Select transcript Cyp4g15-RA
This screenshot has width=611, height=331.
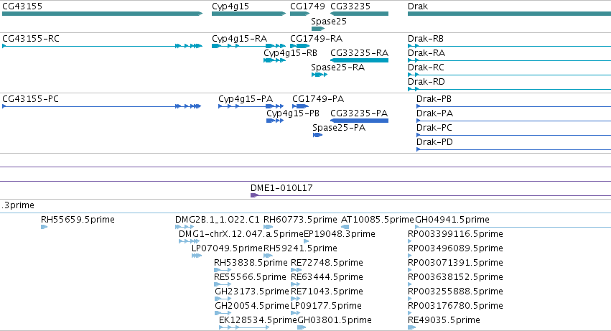tap(249, 46)
